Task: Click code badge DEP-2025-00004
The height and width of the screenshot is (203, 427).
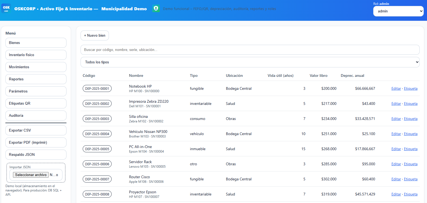Action: click(x=97, y=134)
